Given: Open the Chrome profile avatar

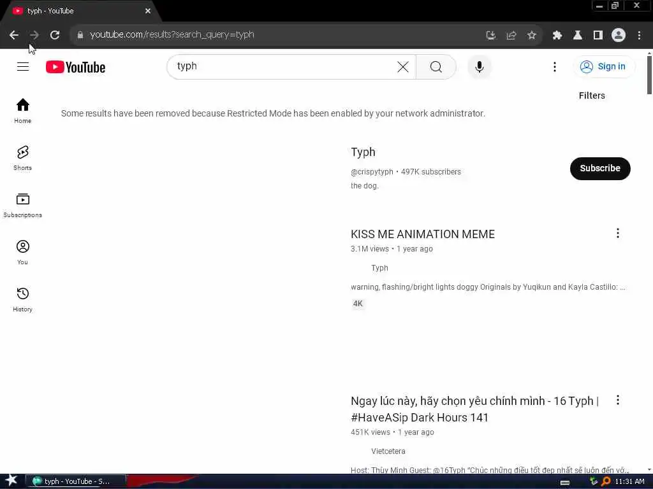Looking at the screenshot, I should pos(619,36).
